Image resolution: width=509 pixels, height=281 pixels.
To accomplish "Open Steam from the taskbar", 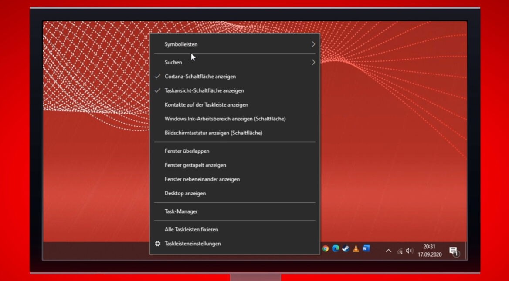I will click(345, 248).
